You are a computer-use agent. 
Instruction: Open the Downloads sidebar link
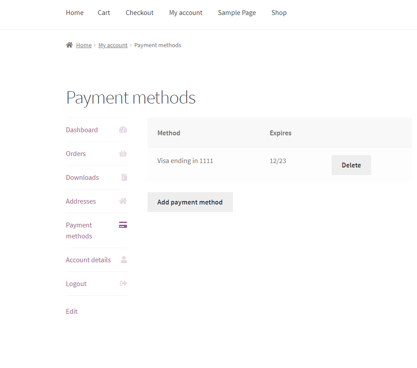[x=82, y=178]
